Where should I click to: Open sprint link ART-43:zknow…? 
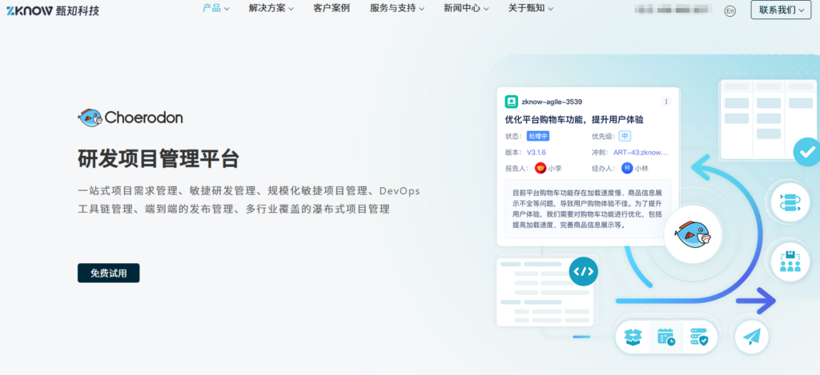tap(641, 153)
